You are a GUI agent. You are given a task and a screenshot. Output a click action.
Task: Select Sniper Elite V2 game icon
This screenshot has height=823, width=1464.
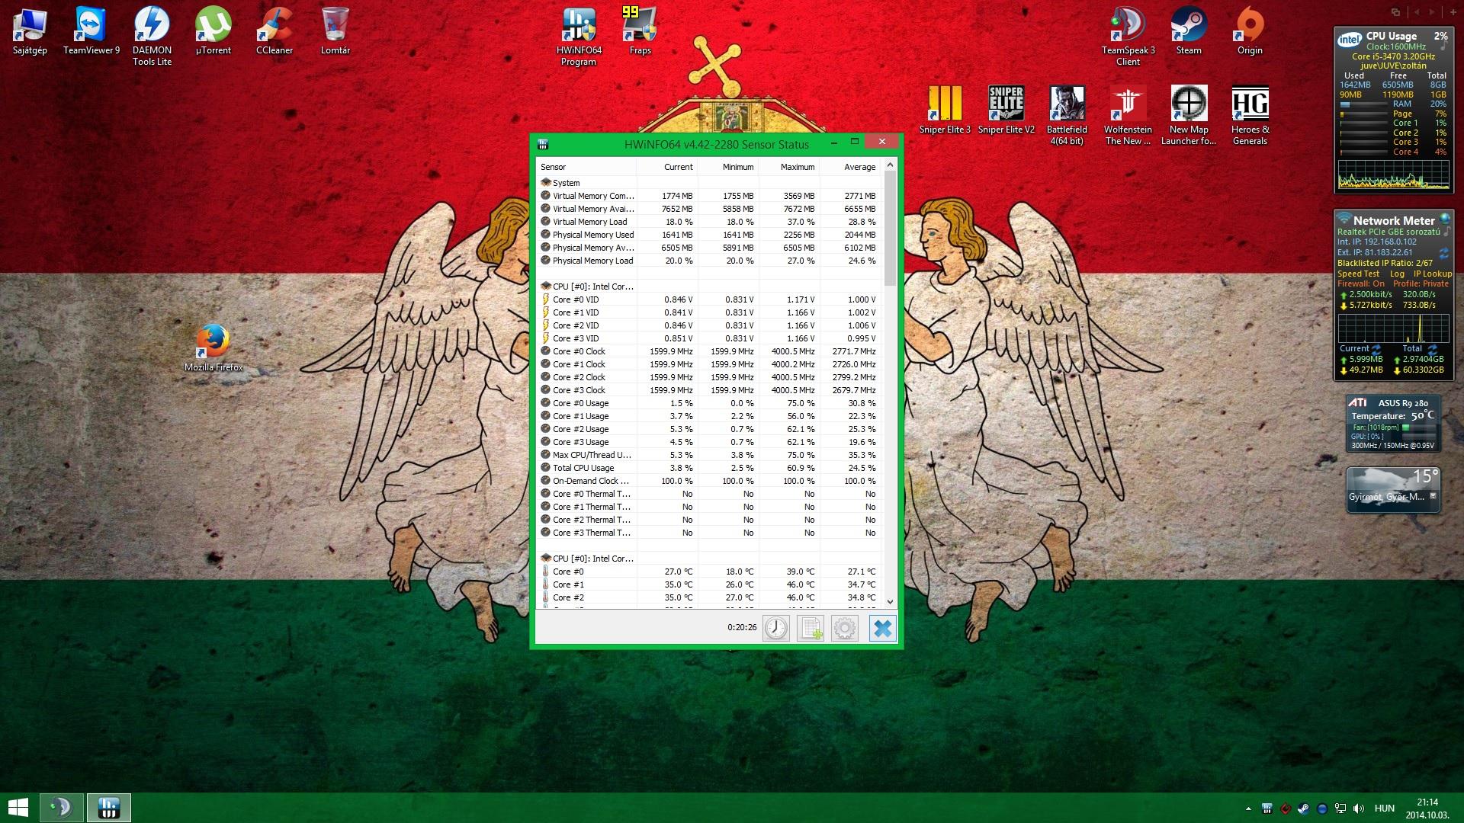[x=1006, y=110]
